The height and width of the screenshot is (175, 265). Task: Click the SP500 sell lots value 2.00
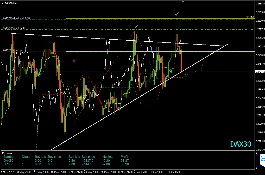(72, 164)
